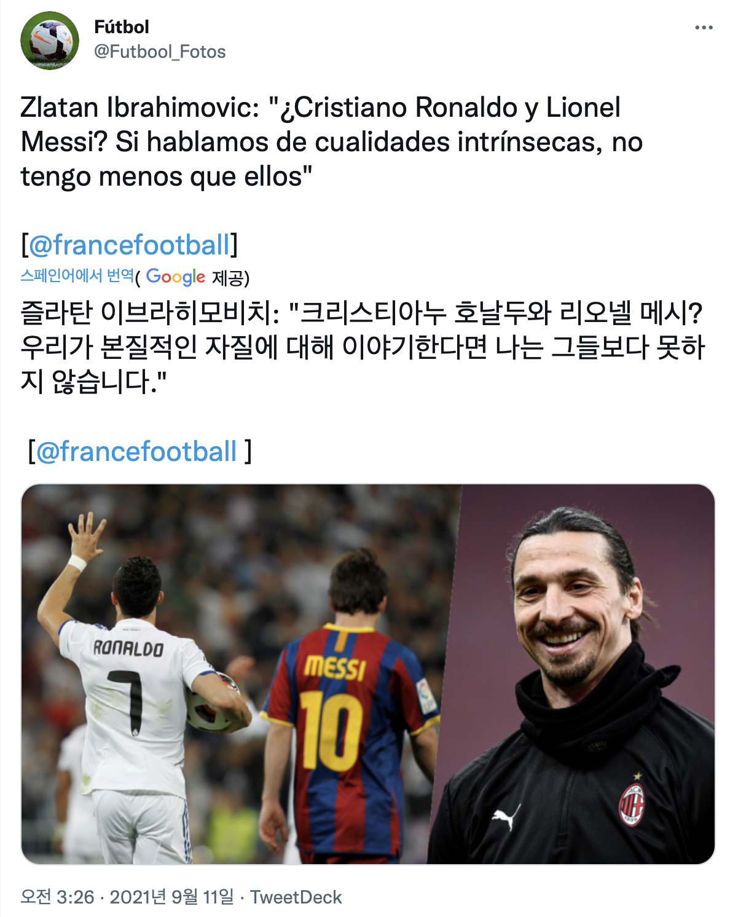Viewport: 730px width, 917px height.
Task: Open the first @francefootball mention in the Spanish text
Action: click(x=129, y=245)
